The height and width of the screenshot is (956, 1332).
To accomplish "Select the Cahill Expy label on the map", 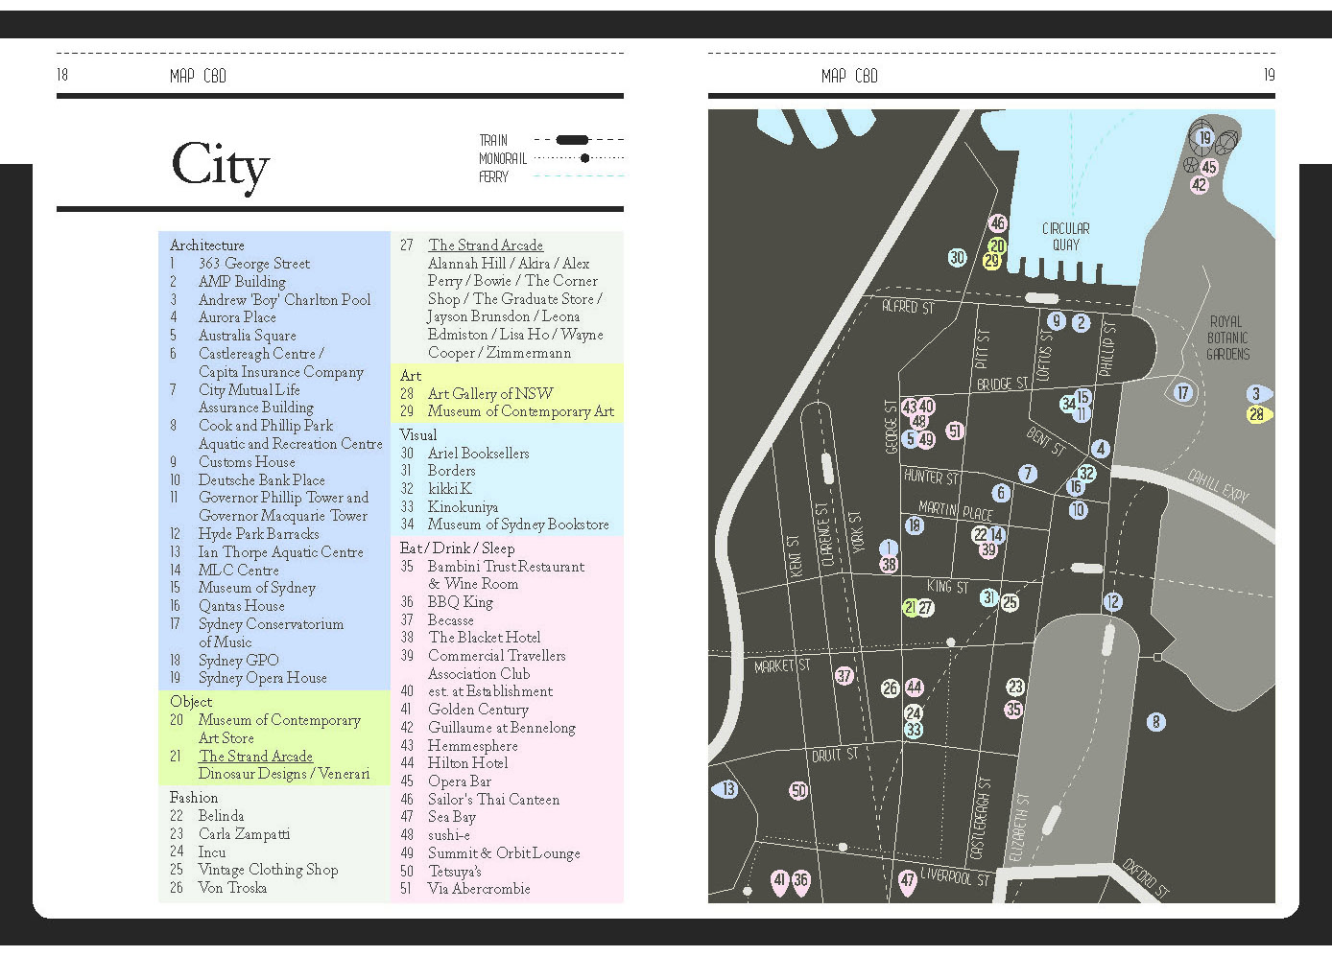I will tap(1219, 487).
